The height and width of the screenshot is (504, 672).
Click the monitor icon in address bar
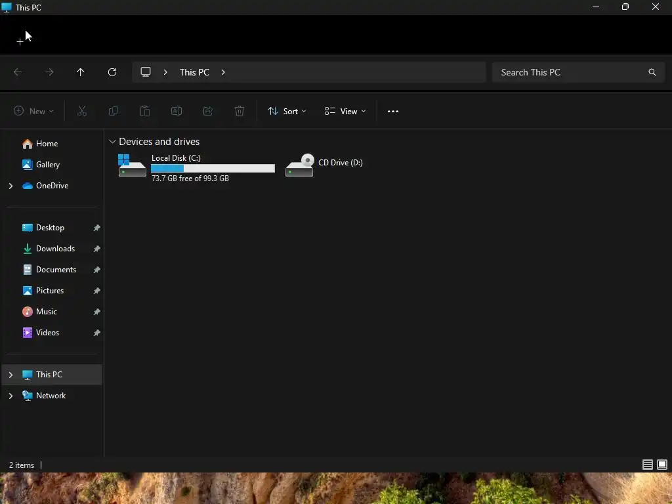146,72
